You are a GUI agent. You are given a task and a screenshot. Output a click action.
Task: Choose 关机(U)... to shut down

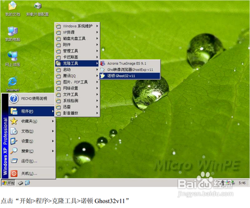coord(31,174)
